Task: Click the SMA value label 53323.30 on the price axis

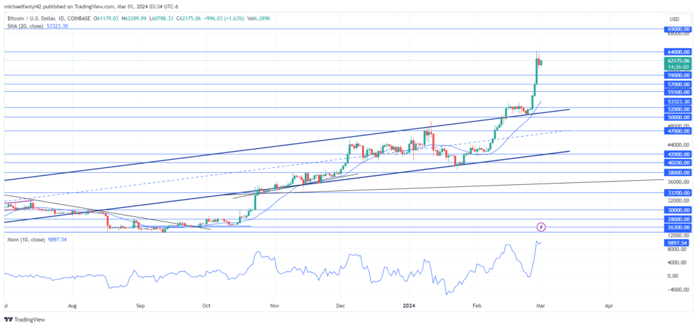Action: 679,101
